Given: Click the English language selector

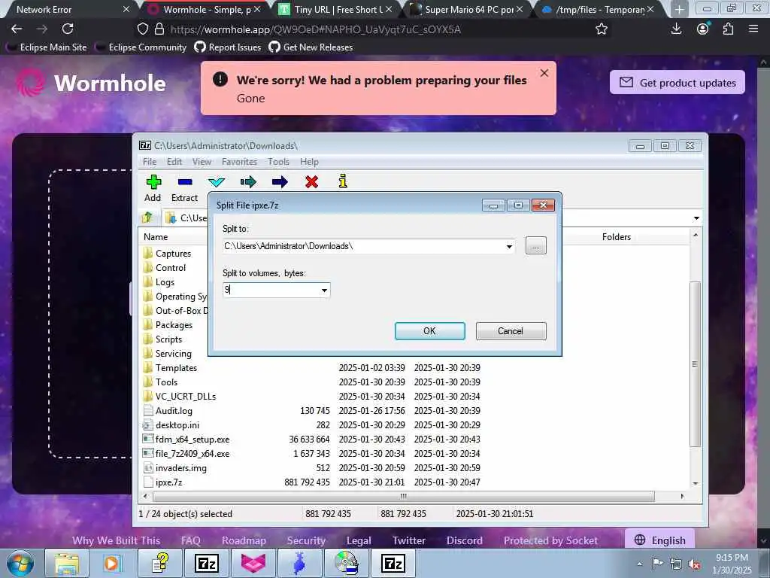Looking at the screenshot, I should tap(660, 540).
